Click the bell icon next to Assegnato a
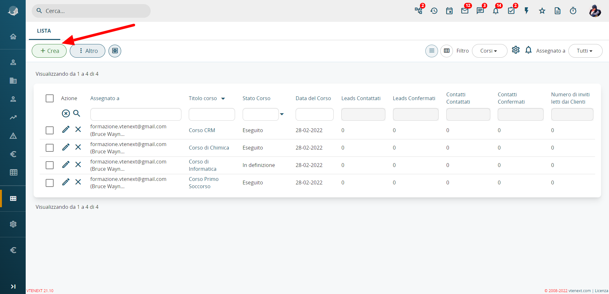This screenshot has height=294, width=609. [x=528, y=50]
